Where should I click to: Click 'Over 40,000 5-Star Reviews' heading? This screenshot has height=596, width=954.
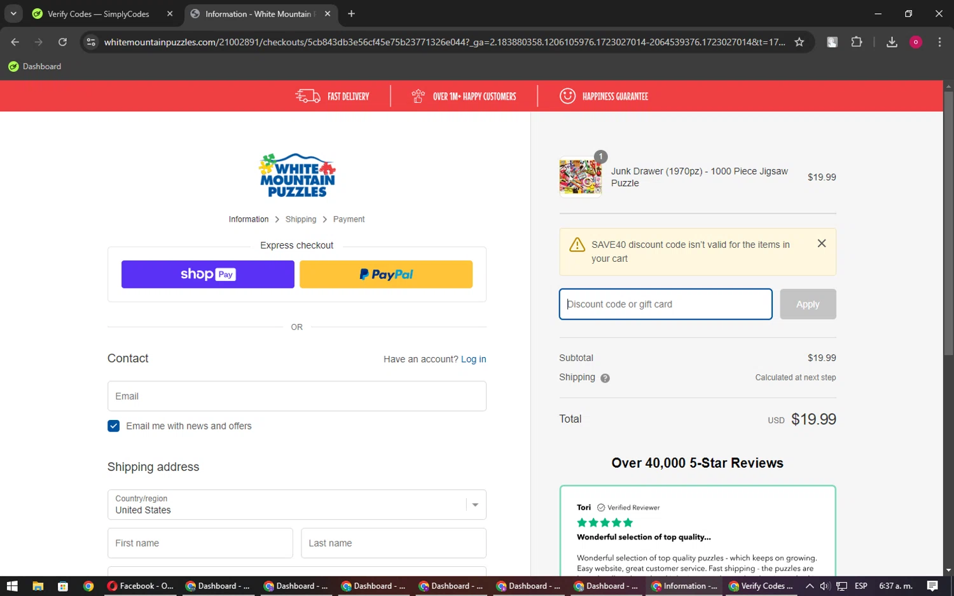698,463
